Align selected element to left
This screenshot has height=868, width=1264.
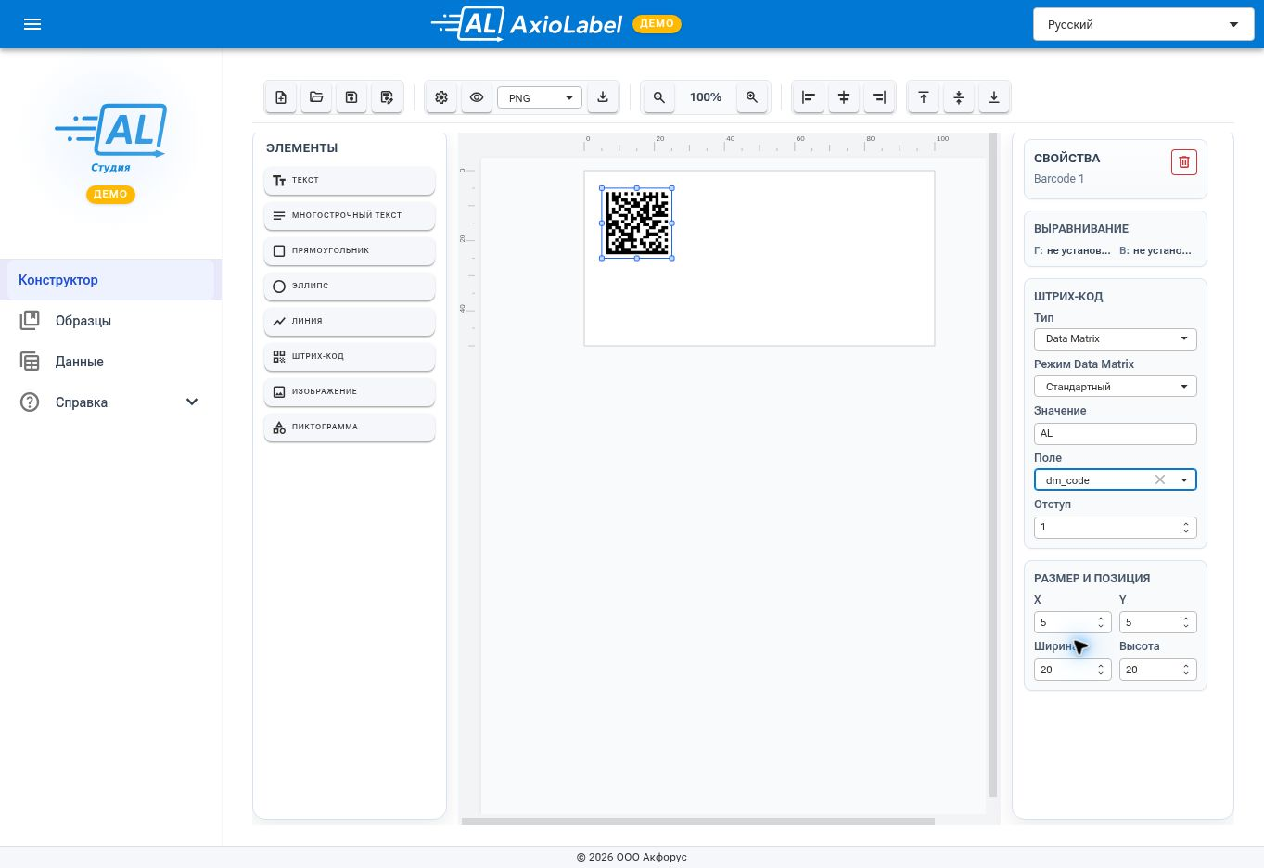tap(809, 97)
